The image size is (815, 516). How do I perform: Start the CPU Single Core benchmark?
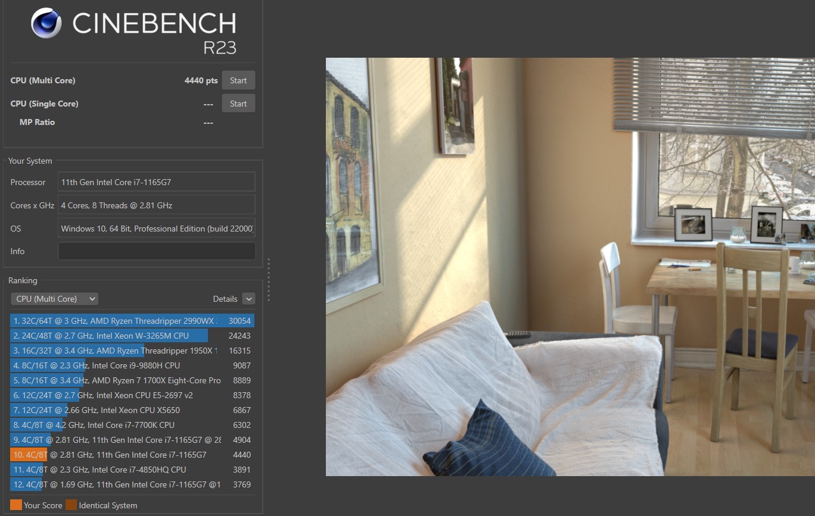click(238, 104)
